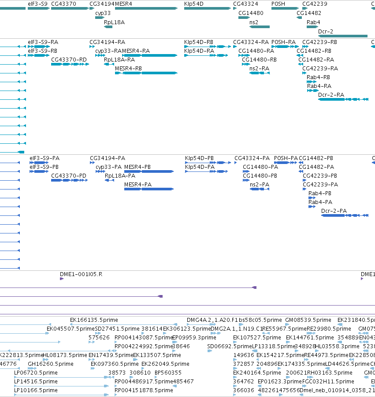Select protein label CG43370-PD

(69, 176)
